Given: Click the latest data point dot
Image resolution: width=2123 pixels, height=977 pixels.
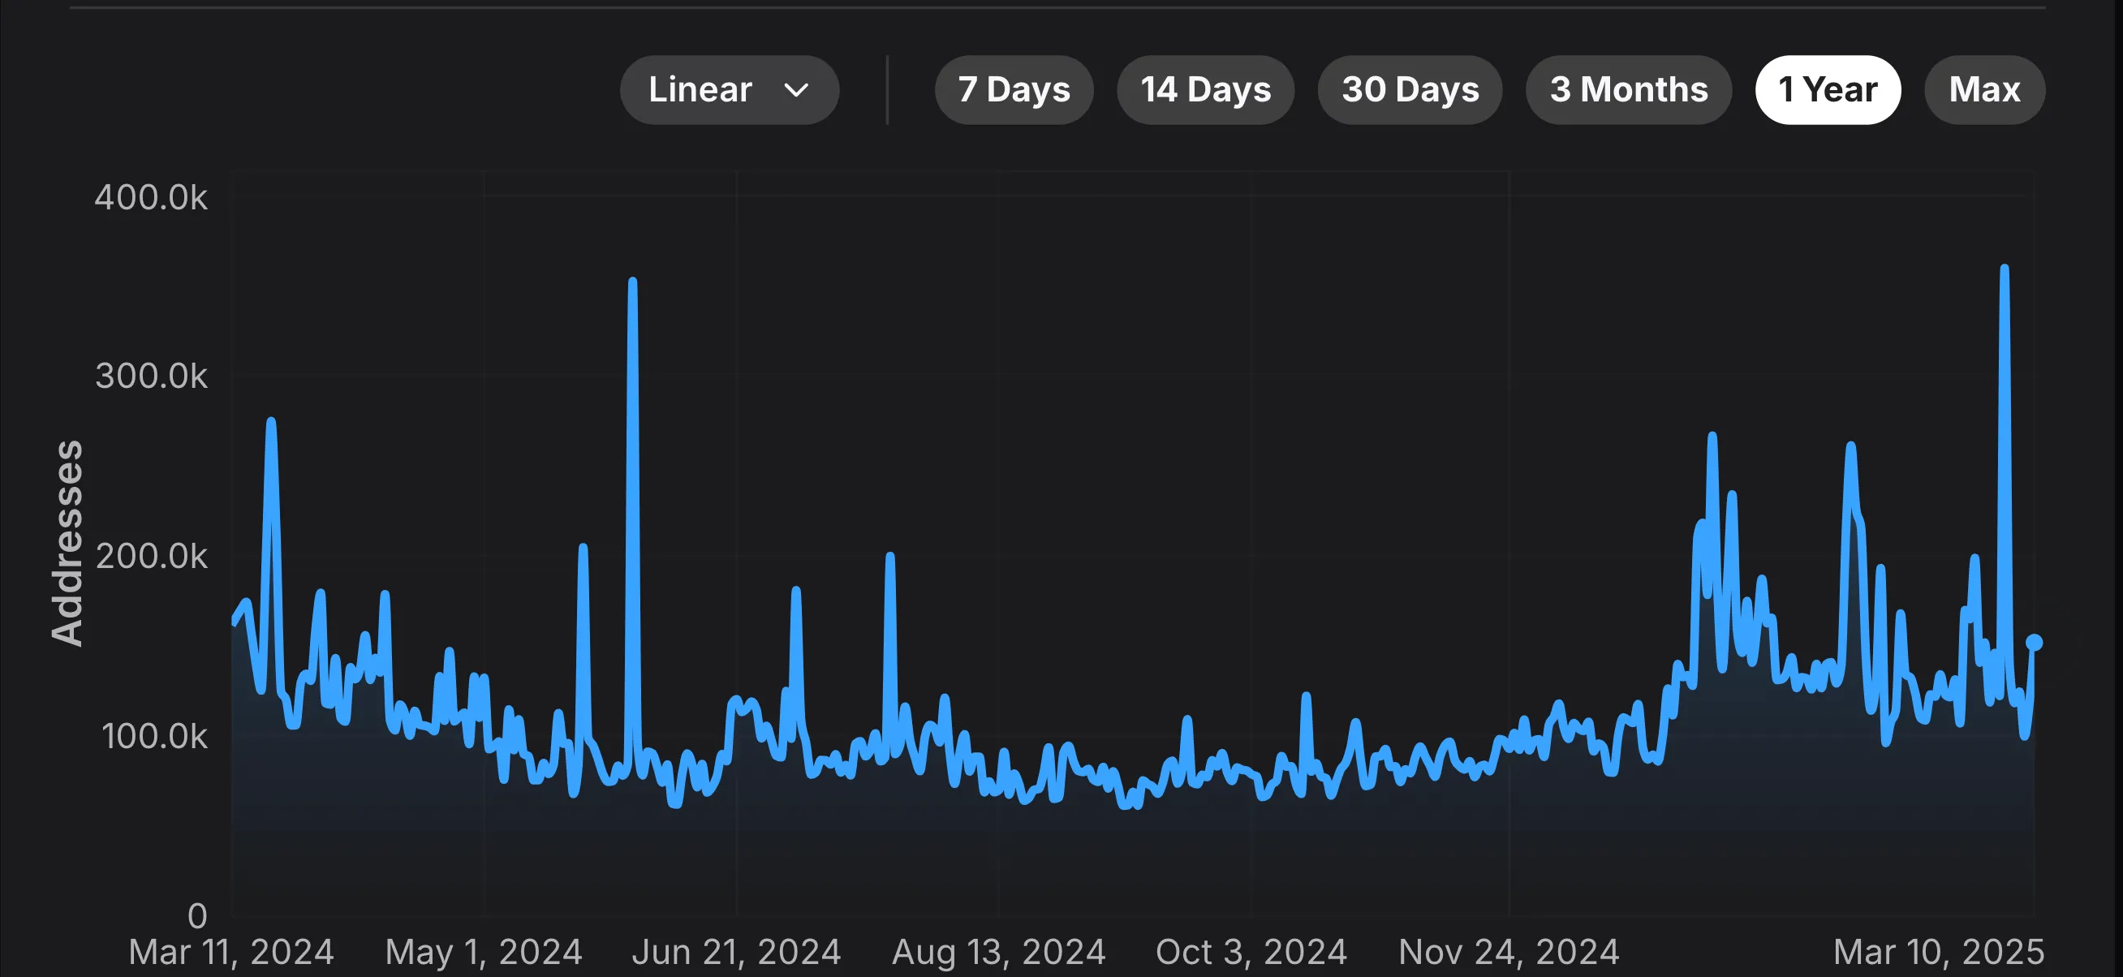Looking at the screenshot, I should 2033,642.
